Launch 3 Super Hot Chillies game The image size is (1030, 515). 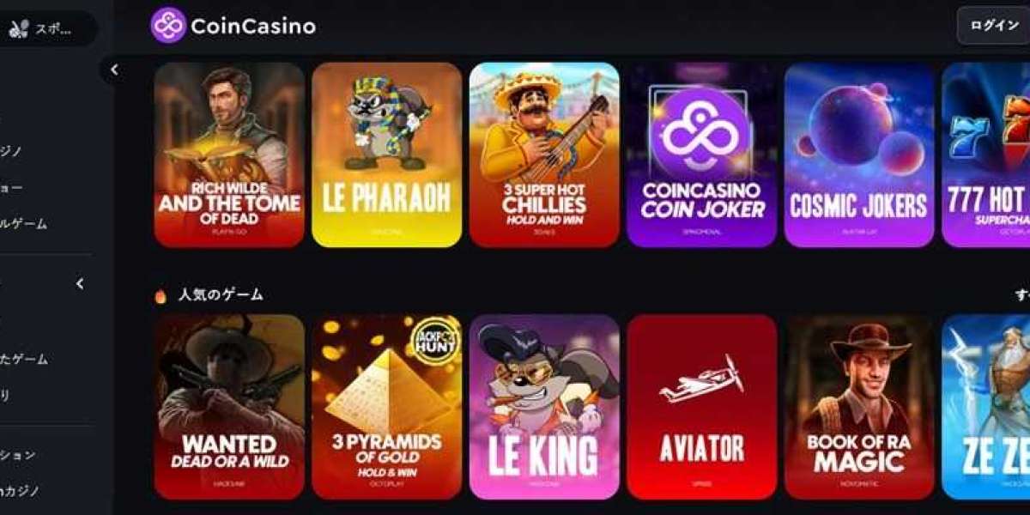[544, 154]
